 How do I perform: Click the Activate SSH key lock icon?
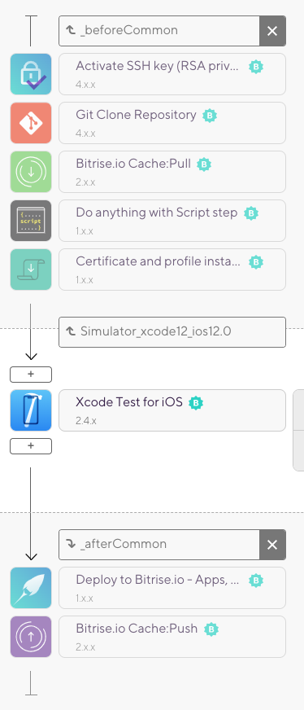[31, 74]
